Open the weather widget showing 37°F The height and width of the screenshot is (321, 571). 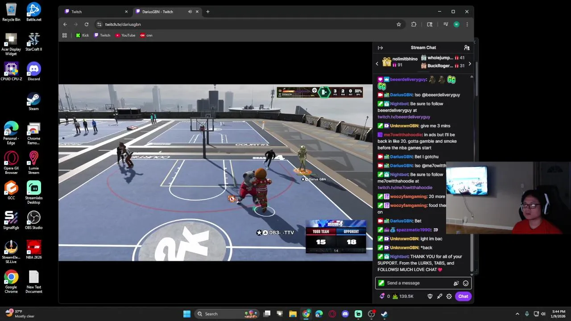20,314
